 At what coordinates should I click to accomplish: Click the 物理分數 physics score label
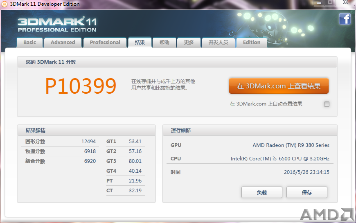click(x=35, y=151)
